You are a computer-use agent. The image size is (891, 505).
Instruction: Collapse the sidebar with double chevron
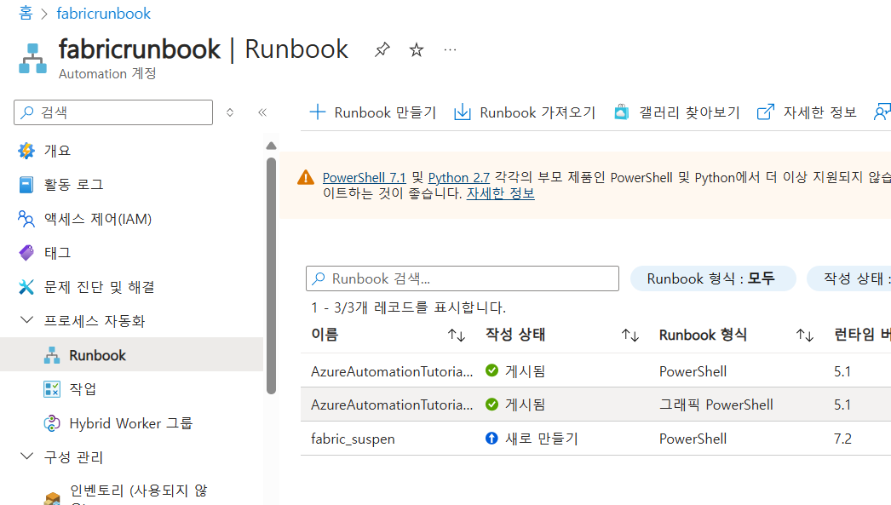tap(262, 112)
